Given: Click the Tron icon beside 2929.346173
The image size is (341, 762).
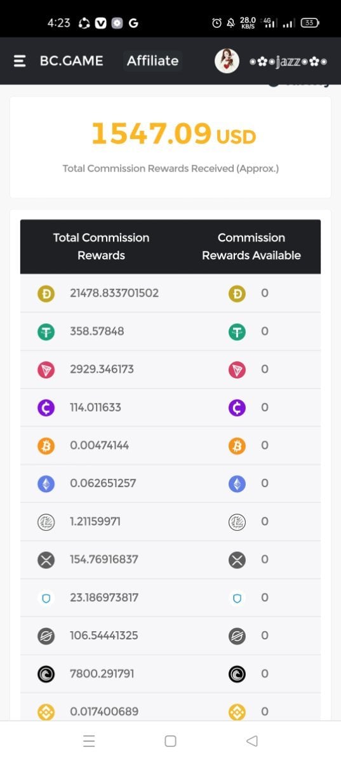Looking at the screenshot, I should (x=46, y=370).
